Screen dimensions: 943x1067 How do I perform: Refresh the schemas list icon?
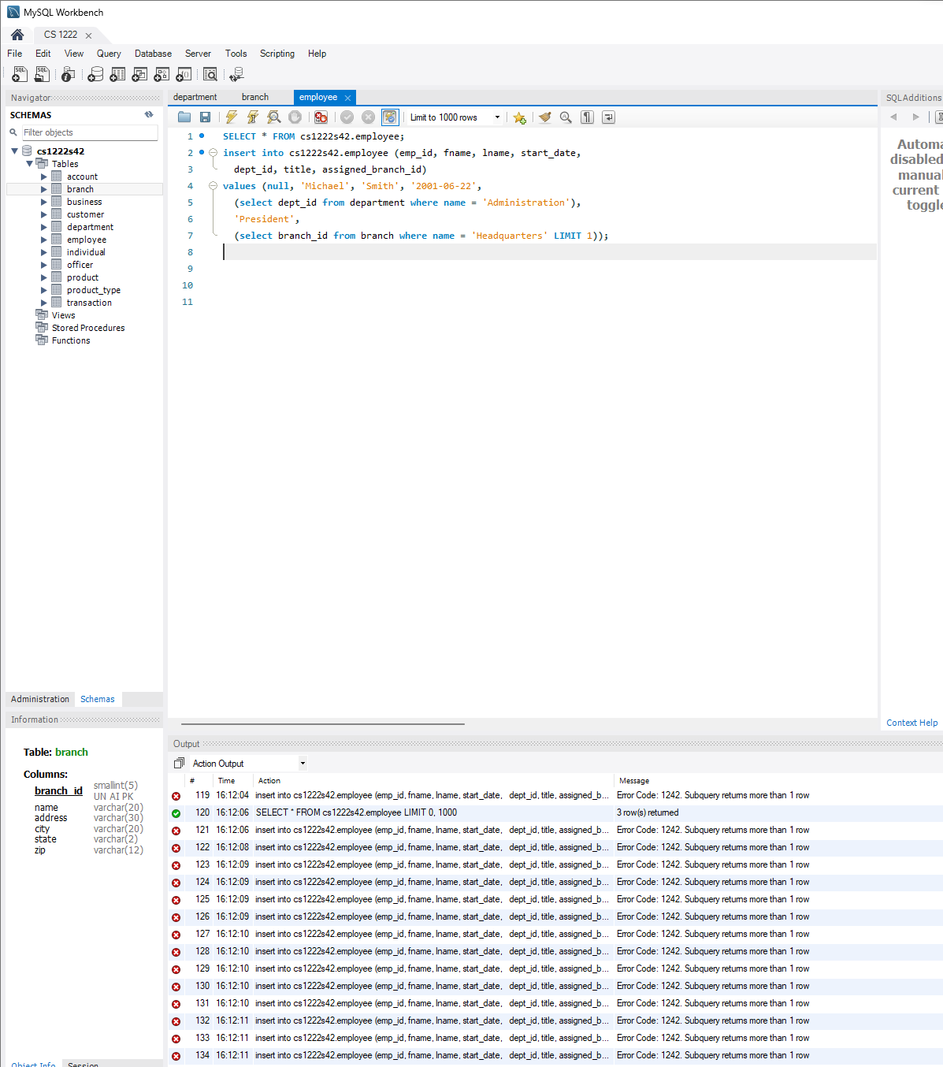[149, 115]
